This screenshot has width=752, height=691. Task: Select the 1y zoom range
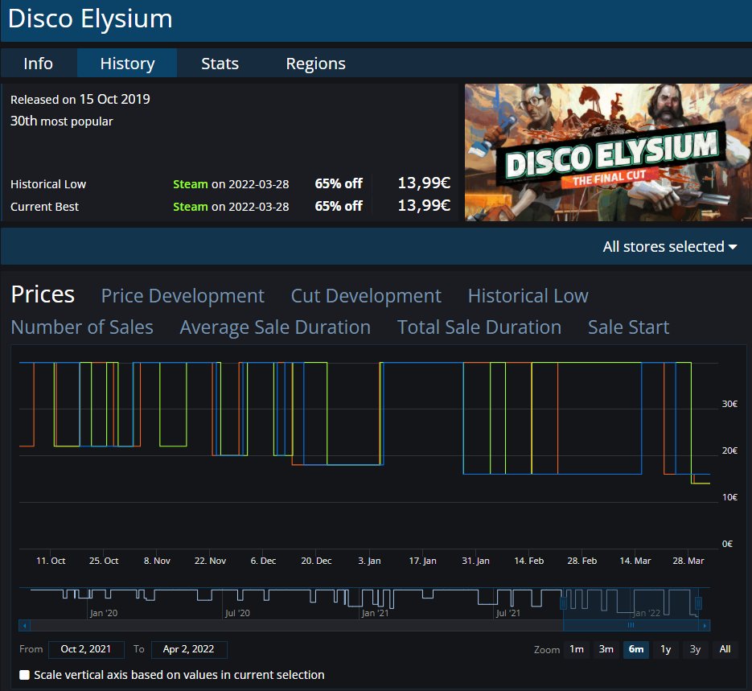(666, 649)
